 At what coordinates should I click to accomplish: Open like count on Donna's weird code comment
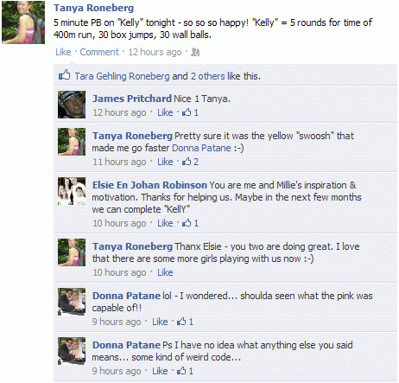tap(185, 371)
